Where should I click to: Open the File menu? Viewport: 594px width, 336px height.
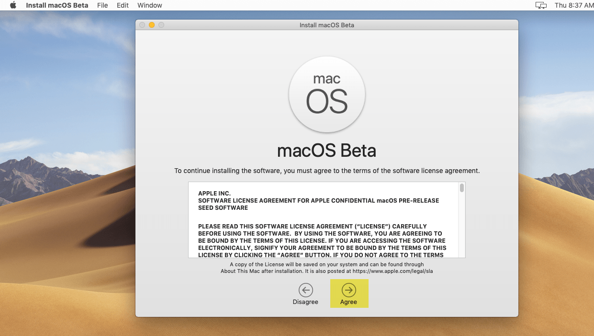coord(102,5)
